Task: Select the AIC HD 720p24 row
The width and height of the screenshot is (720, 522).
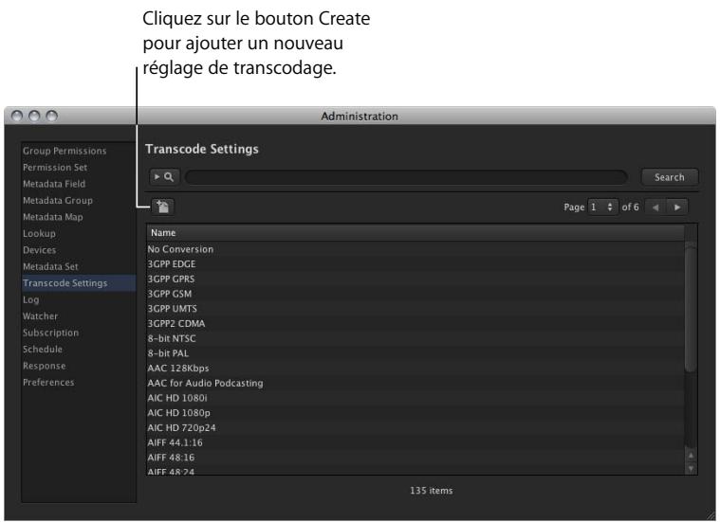Action: pos(415,427)
